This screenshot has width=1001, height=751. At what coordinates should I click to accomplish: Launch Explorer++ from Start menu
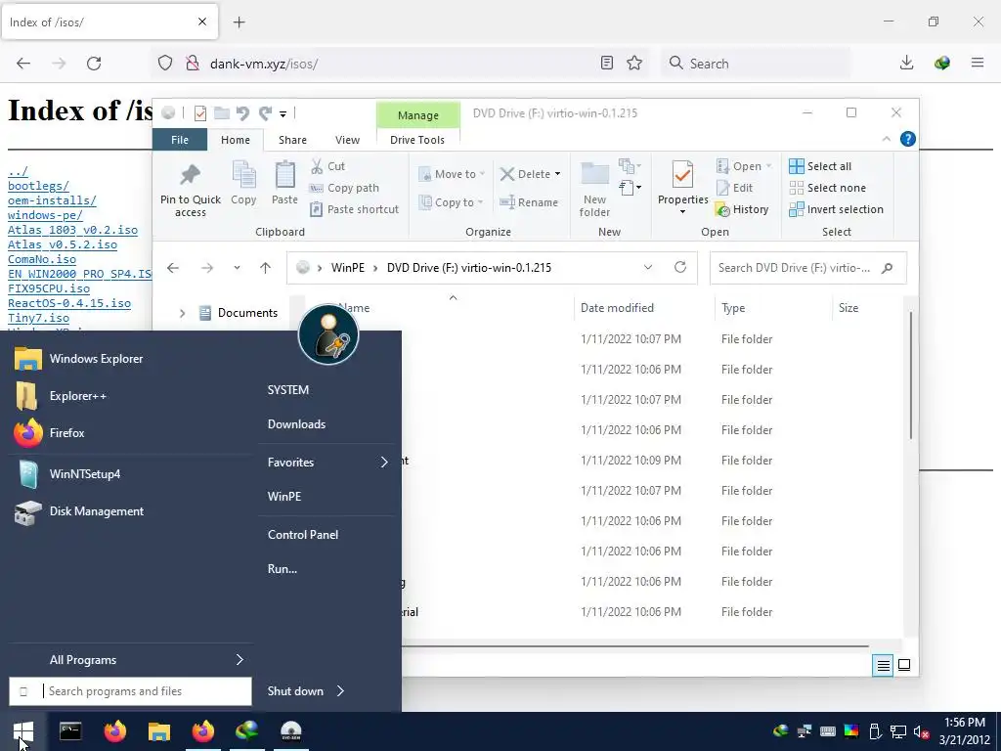(130, 396)
